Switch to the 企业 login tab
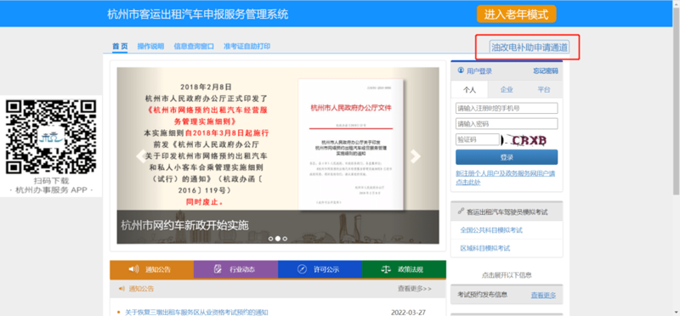680x316 pixels. pos(507,90)
